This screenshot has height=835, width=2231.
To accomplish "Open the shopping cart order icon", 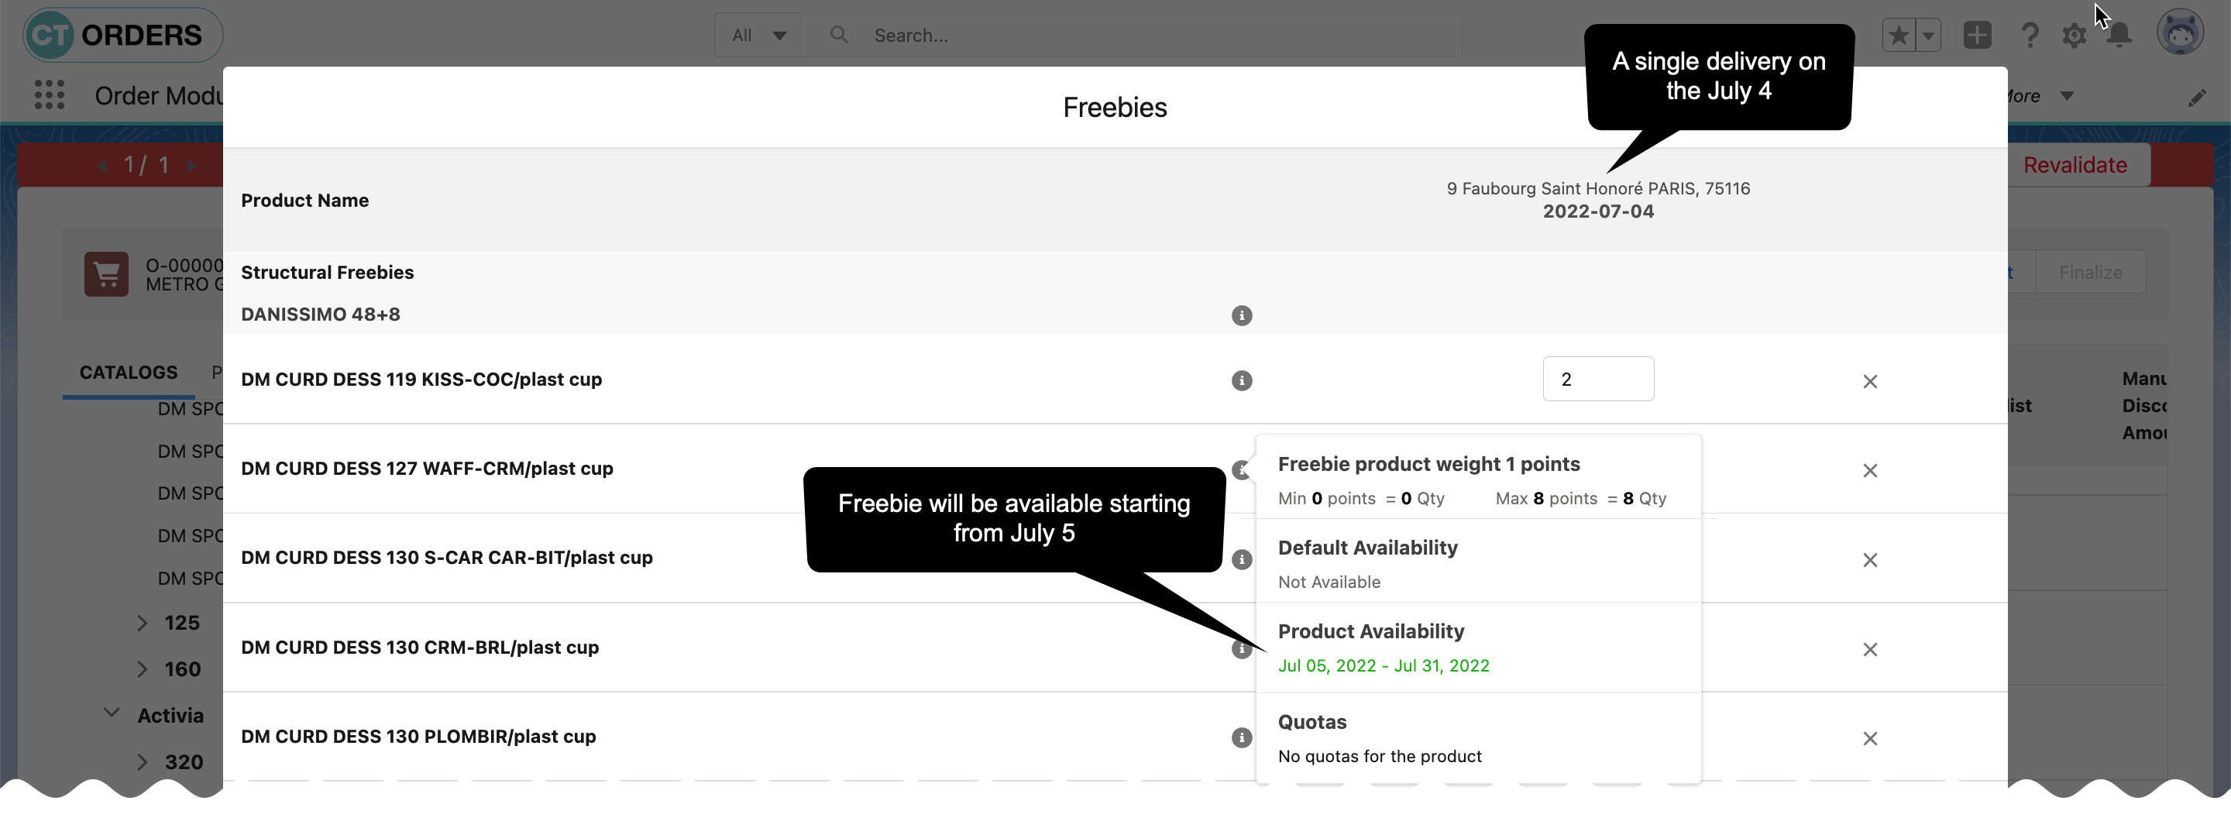I will click(x=107, y=273).
